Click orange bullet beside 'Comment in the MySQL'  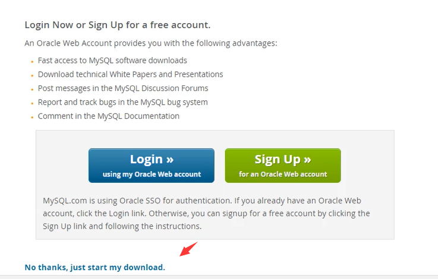tap(32, 117)
